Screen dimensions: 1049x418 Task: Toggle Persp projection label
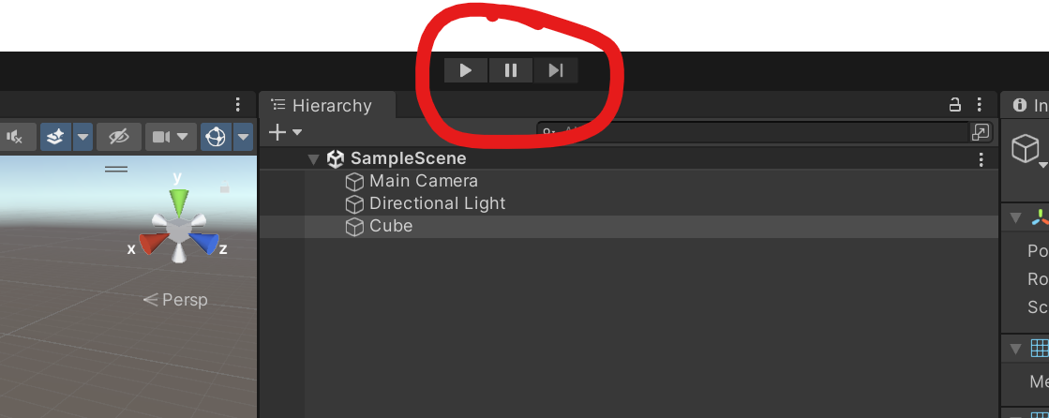click(176, 300)
